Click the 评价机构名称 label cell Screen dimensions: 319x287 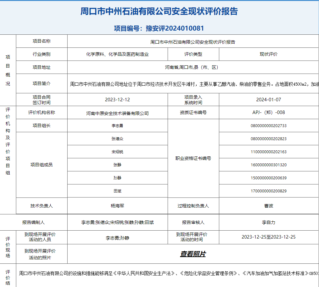[41, 112]
